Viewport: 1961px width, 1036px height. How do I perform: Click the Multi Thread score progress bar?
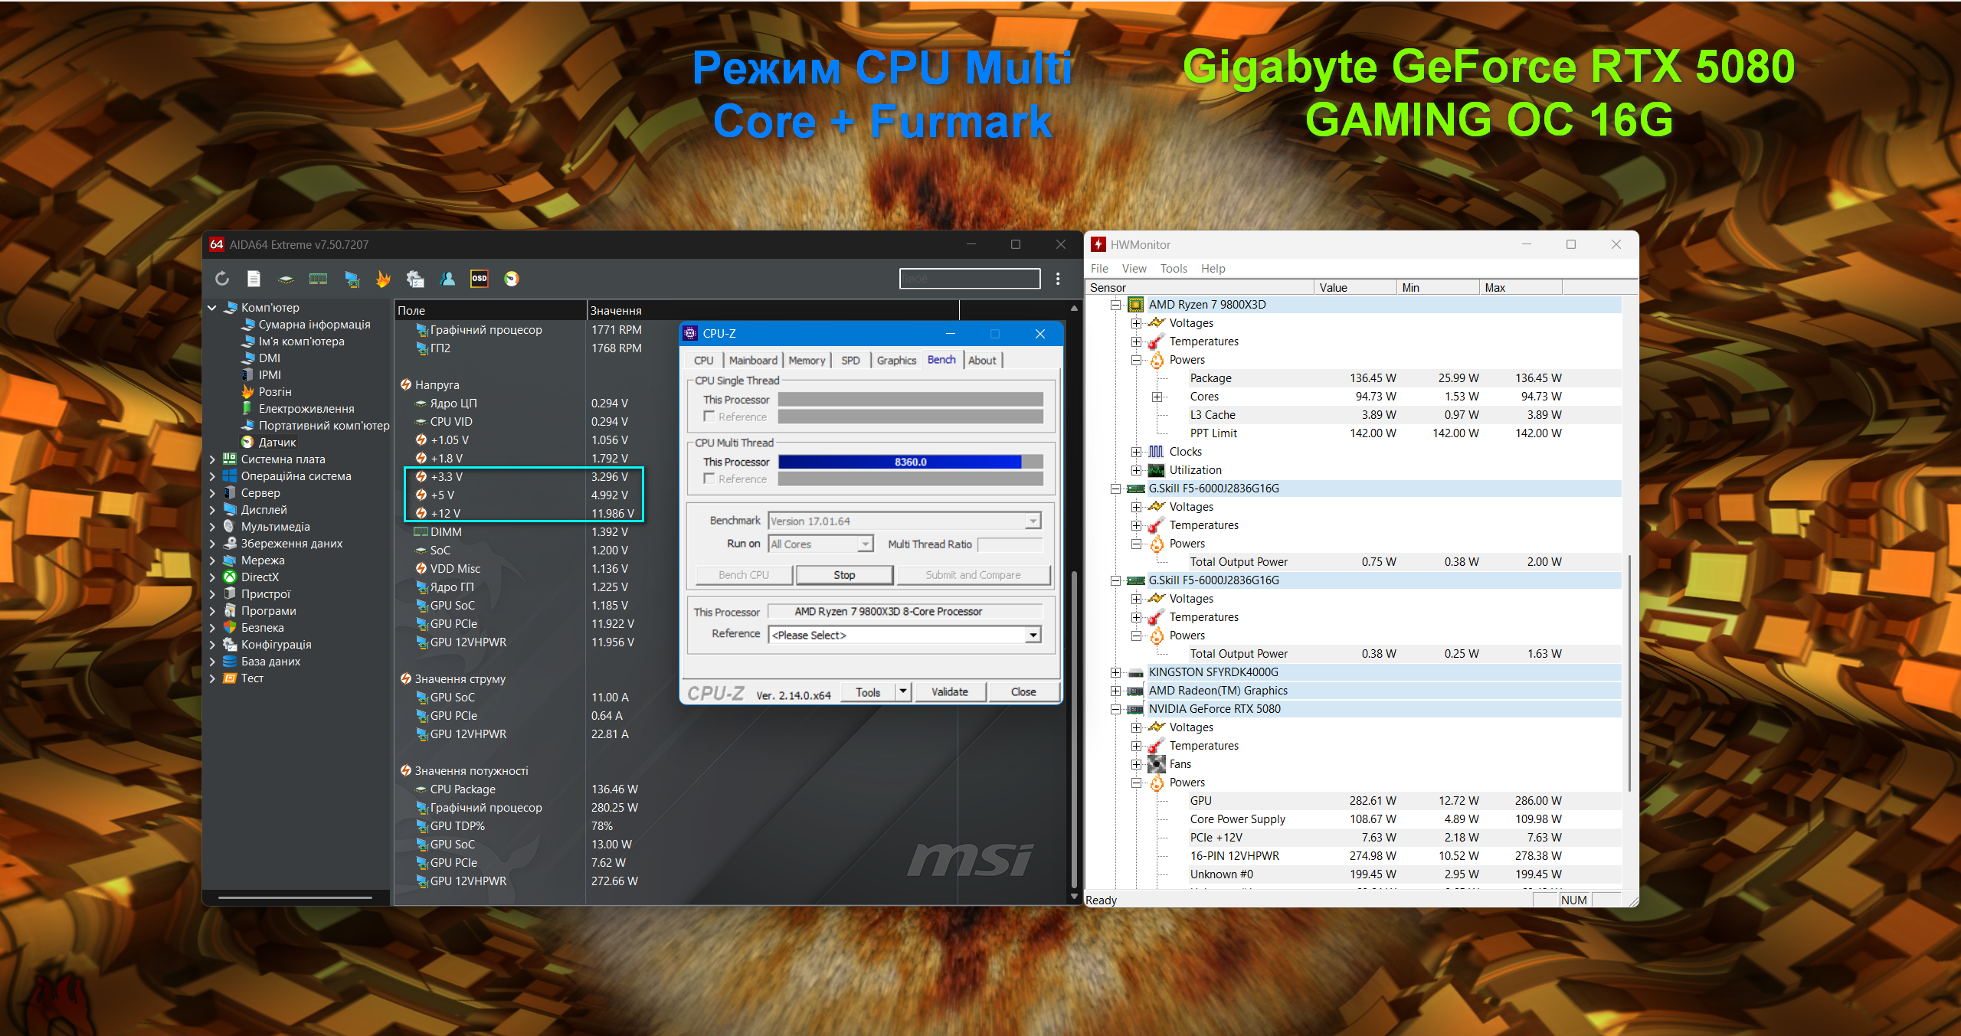pyautogui.click(x=911, y=462)
